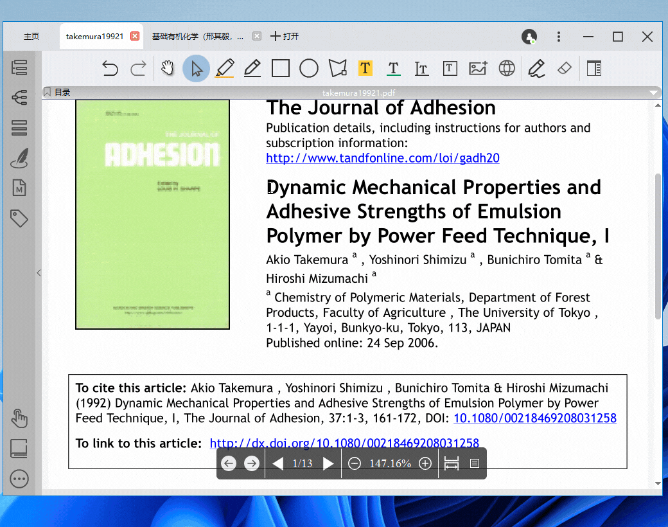Expand the collapsed left sidebar arrow

(x=39, y=273)
